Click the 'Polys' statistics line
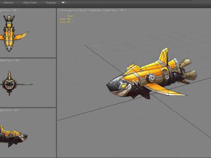The image size is (211, 158). click(x=65, y=19)
